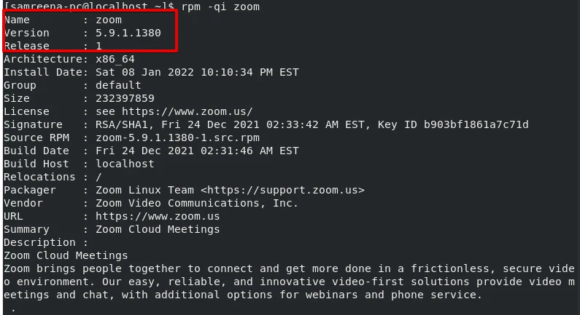580x315 pixels.
Task: Select the Name value zoom
Action: (x=108, y=20)
